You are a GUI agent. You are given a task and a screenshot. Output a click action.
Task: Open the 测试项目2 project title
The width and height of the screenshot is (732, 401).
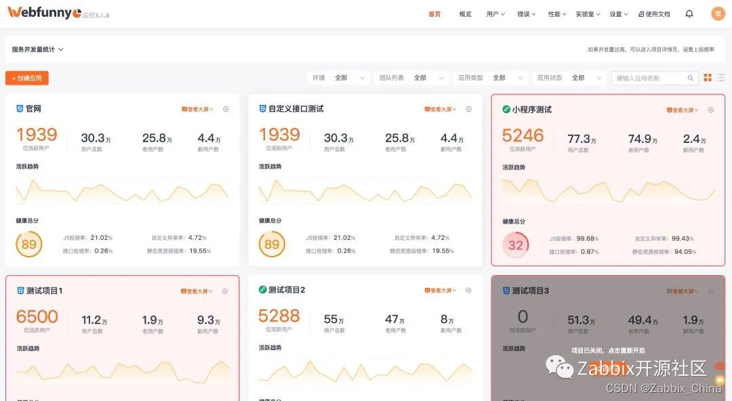287,290
